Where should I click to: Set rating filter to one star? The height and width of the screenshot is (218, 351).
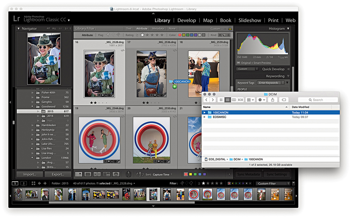[142, 35]
